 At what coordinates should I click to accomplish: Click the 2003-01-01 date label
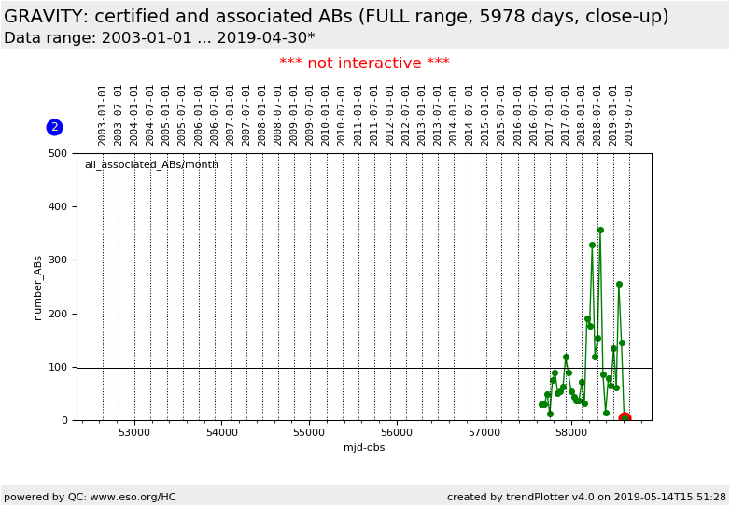pyautogui.click(x=103, y=114)
